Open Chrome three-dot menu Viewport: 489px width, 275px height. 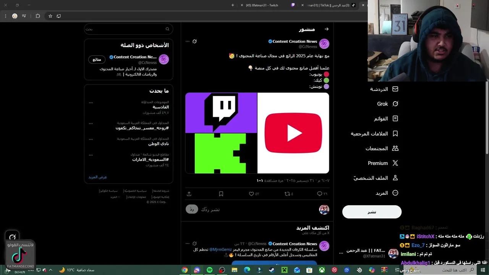pos(5,16)
